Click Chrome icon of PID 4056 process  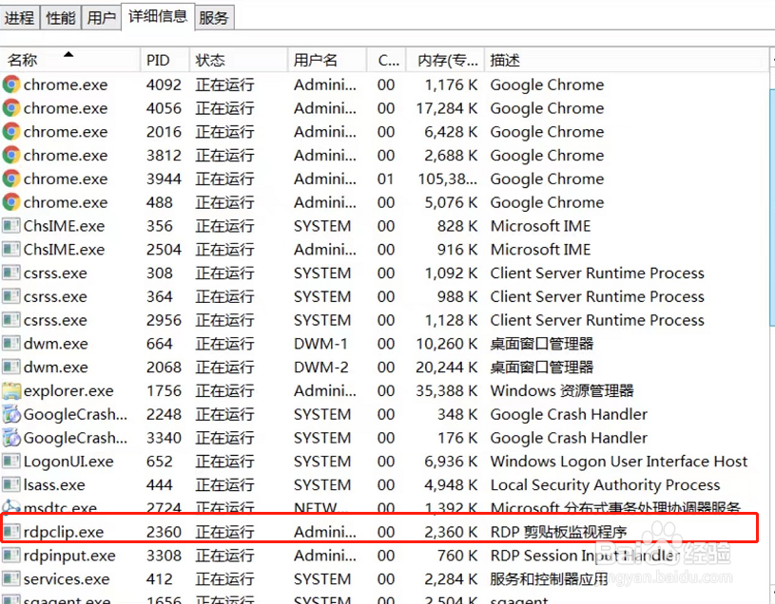[x=11, y=108]
